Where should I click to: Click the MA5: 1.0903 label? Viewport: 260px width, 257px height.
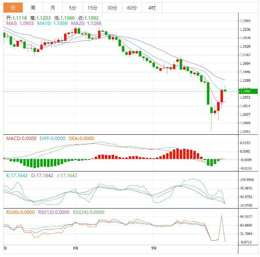coord(20,23)
